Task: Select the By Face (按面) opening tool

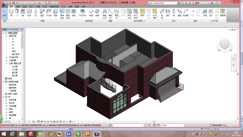Action: pos(162,14)
